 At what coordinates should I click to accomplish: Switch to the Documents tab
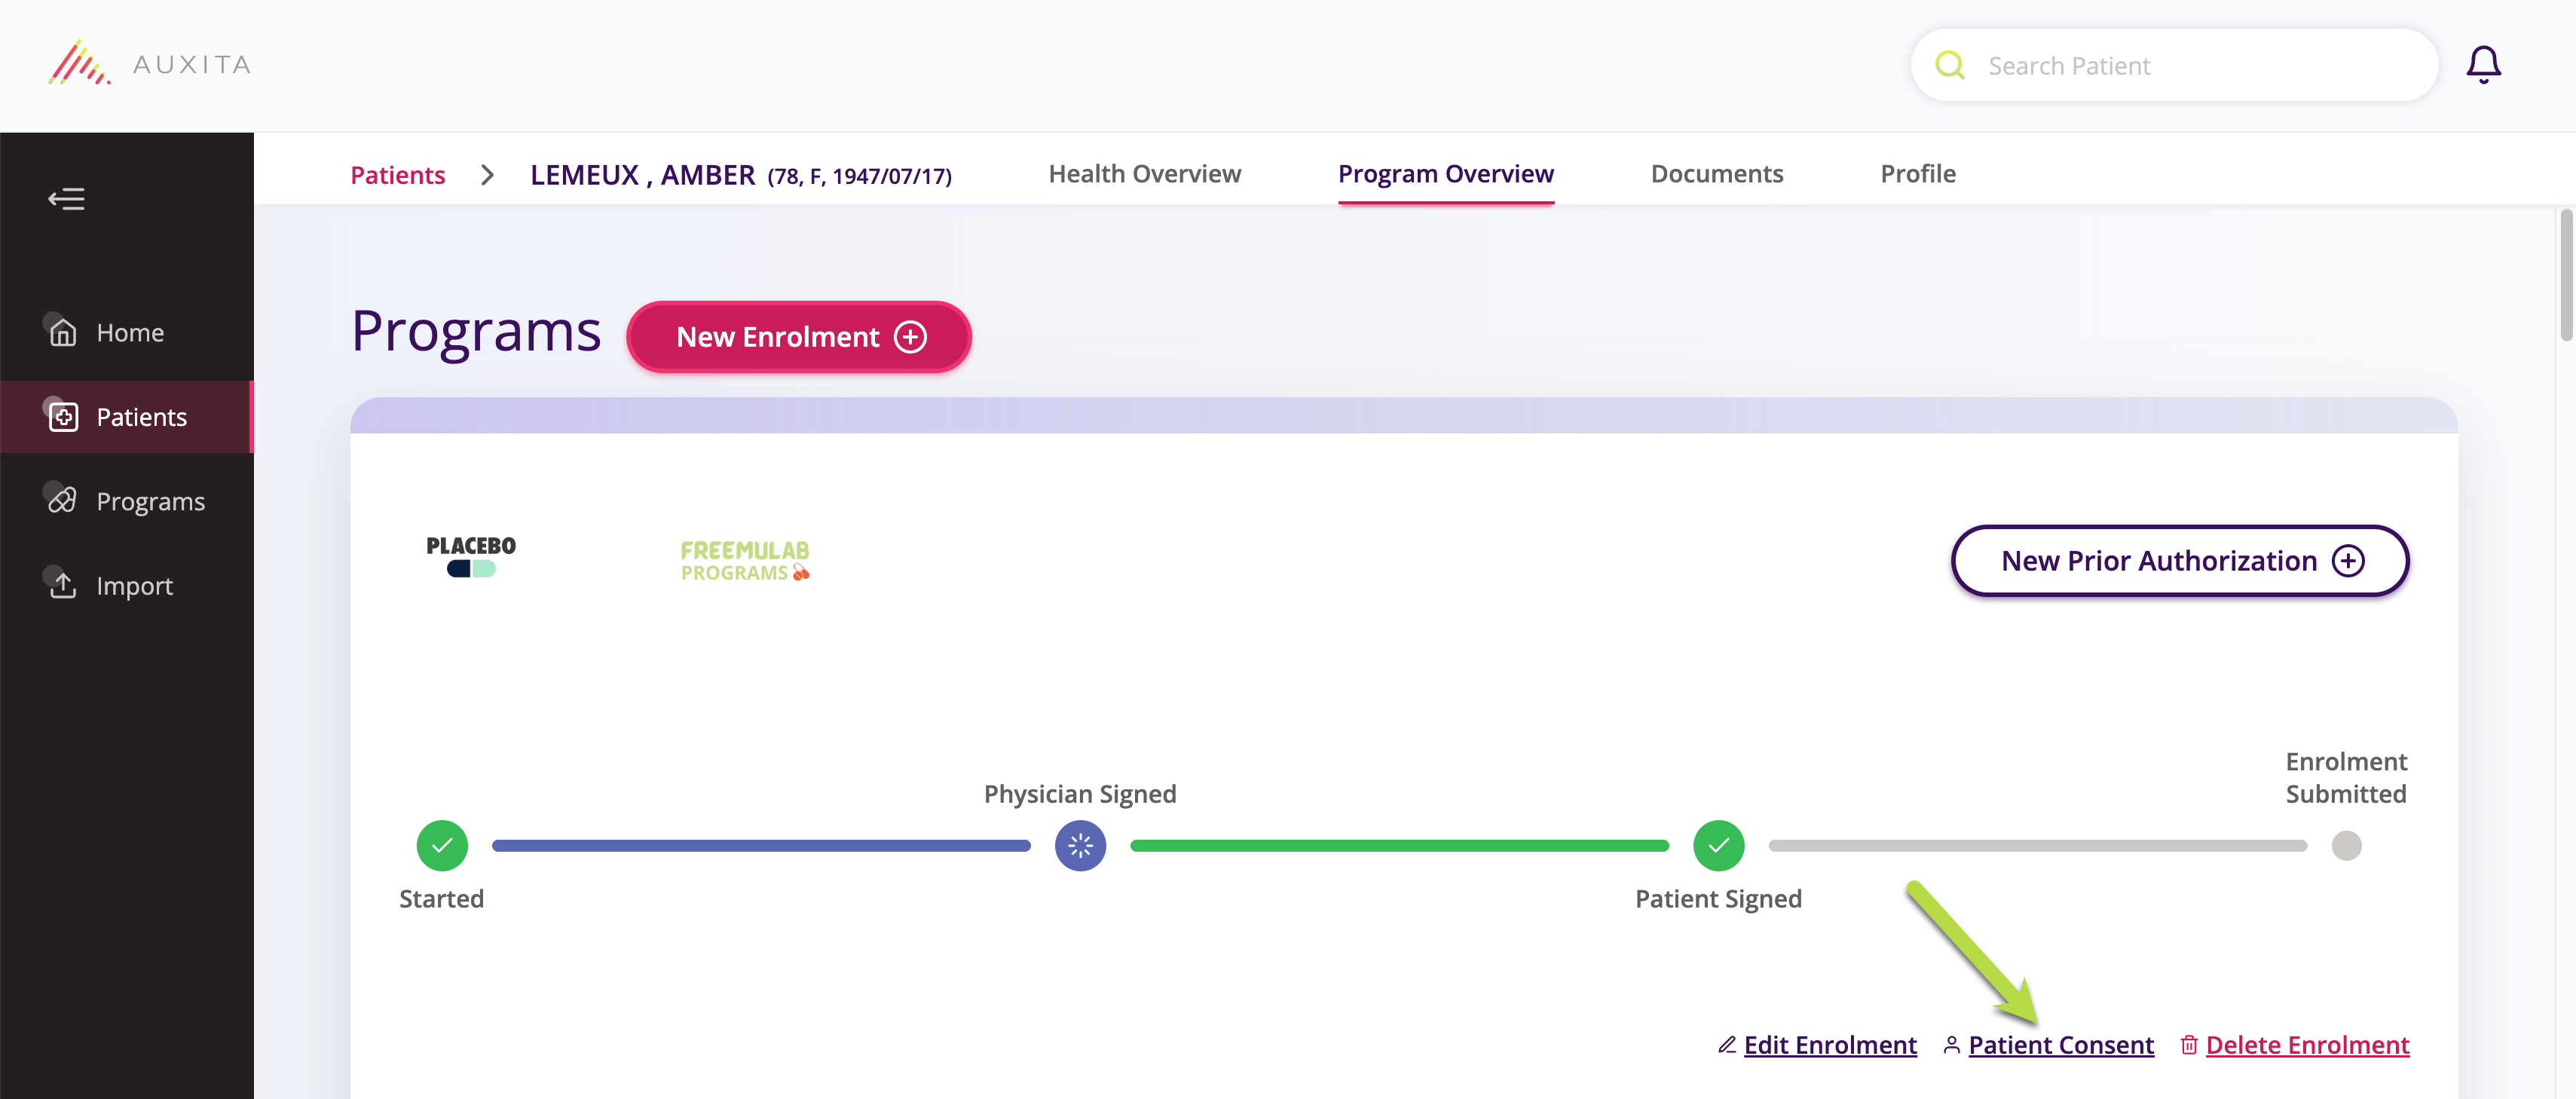[x=1717, y=173]
